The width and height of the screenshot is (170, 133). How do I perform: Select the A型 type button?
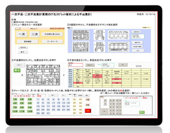click(x=88, y=100)
